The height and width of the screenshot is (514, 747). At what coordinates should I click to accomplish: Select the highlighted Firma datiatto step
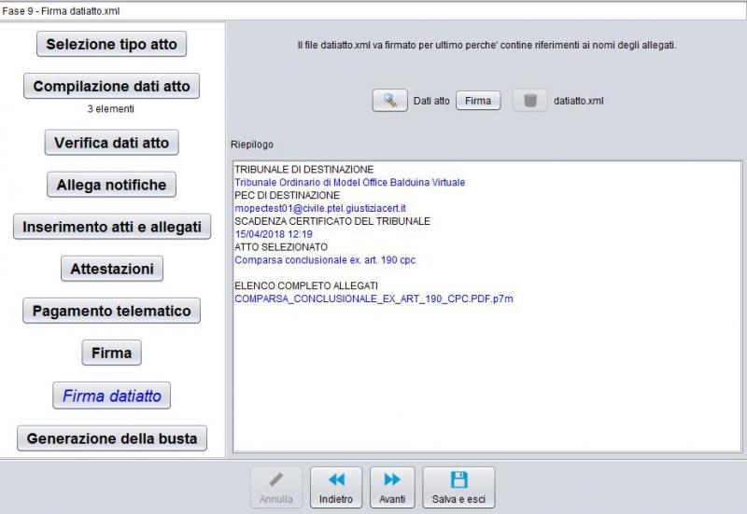111,396
